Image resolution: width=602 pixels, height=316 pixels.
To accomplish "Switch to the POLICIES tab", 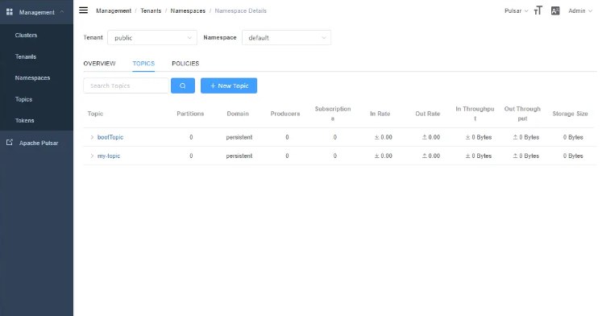I will 185,64.
